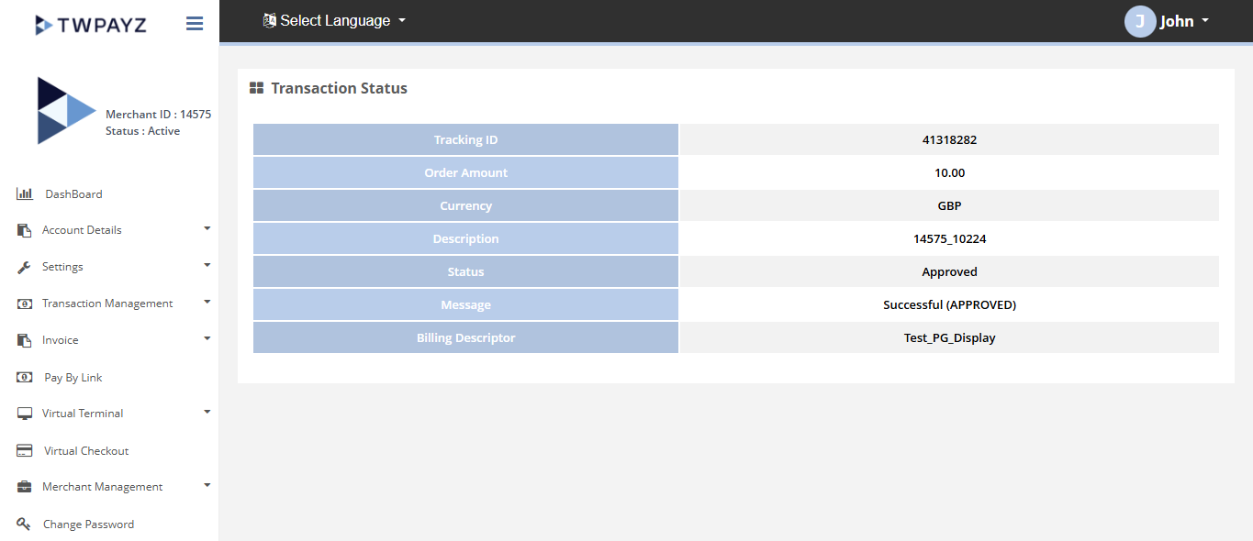Image resolution: width=1253 pixels, height=541 pixels.
Task: Click the Virtual Checkout card icon
Action: [25, 451]
